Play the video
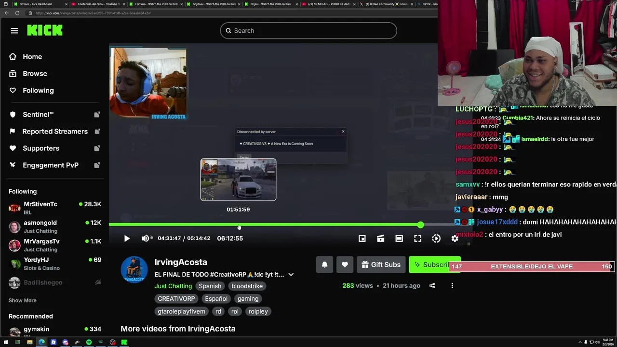Screen dimensions: 617x347 coord(127,238)
